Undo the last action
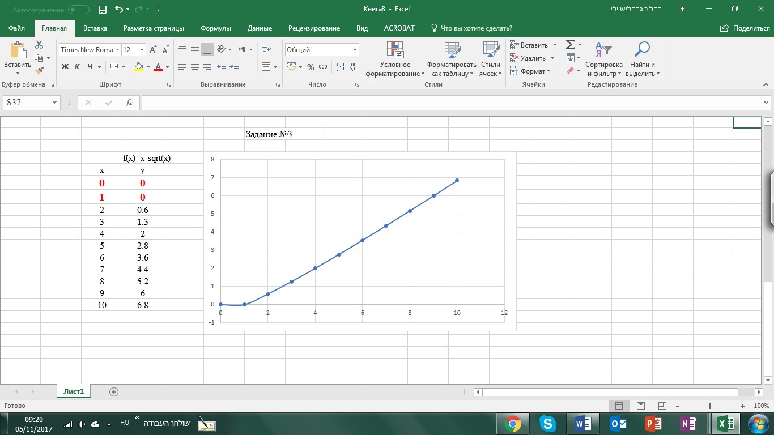Viewport: 774px width, 435px height. [118, 9]
